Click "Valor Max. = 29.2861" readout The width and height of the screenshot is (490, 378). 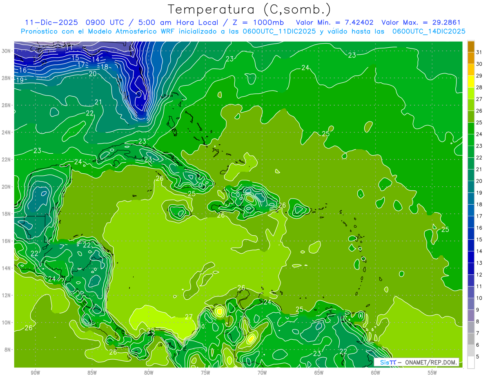coord(421,22)
